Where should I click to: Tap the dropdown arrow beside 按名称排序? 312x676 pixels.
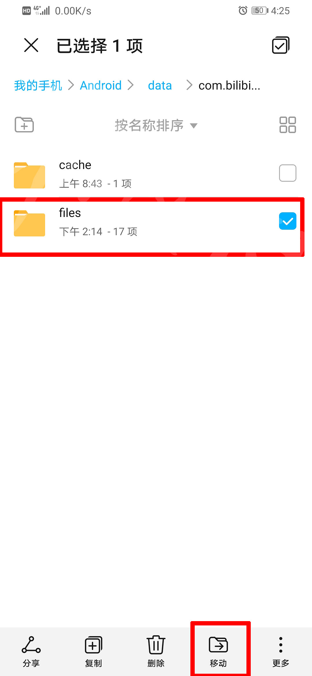click(x=194, y=126)
